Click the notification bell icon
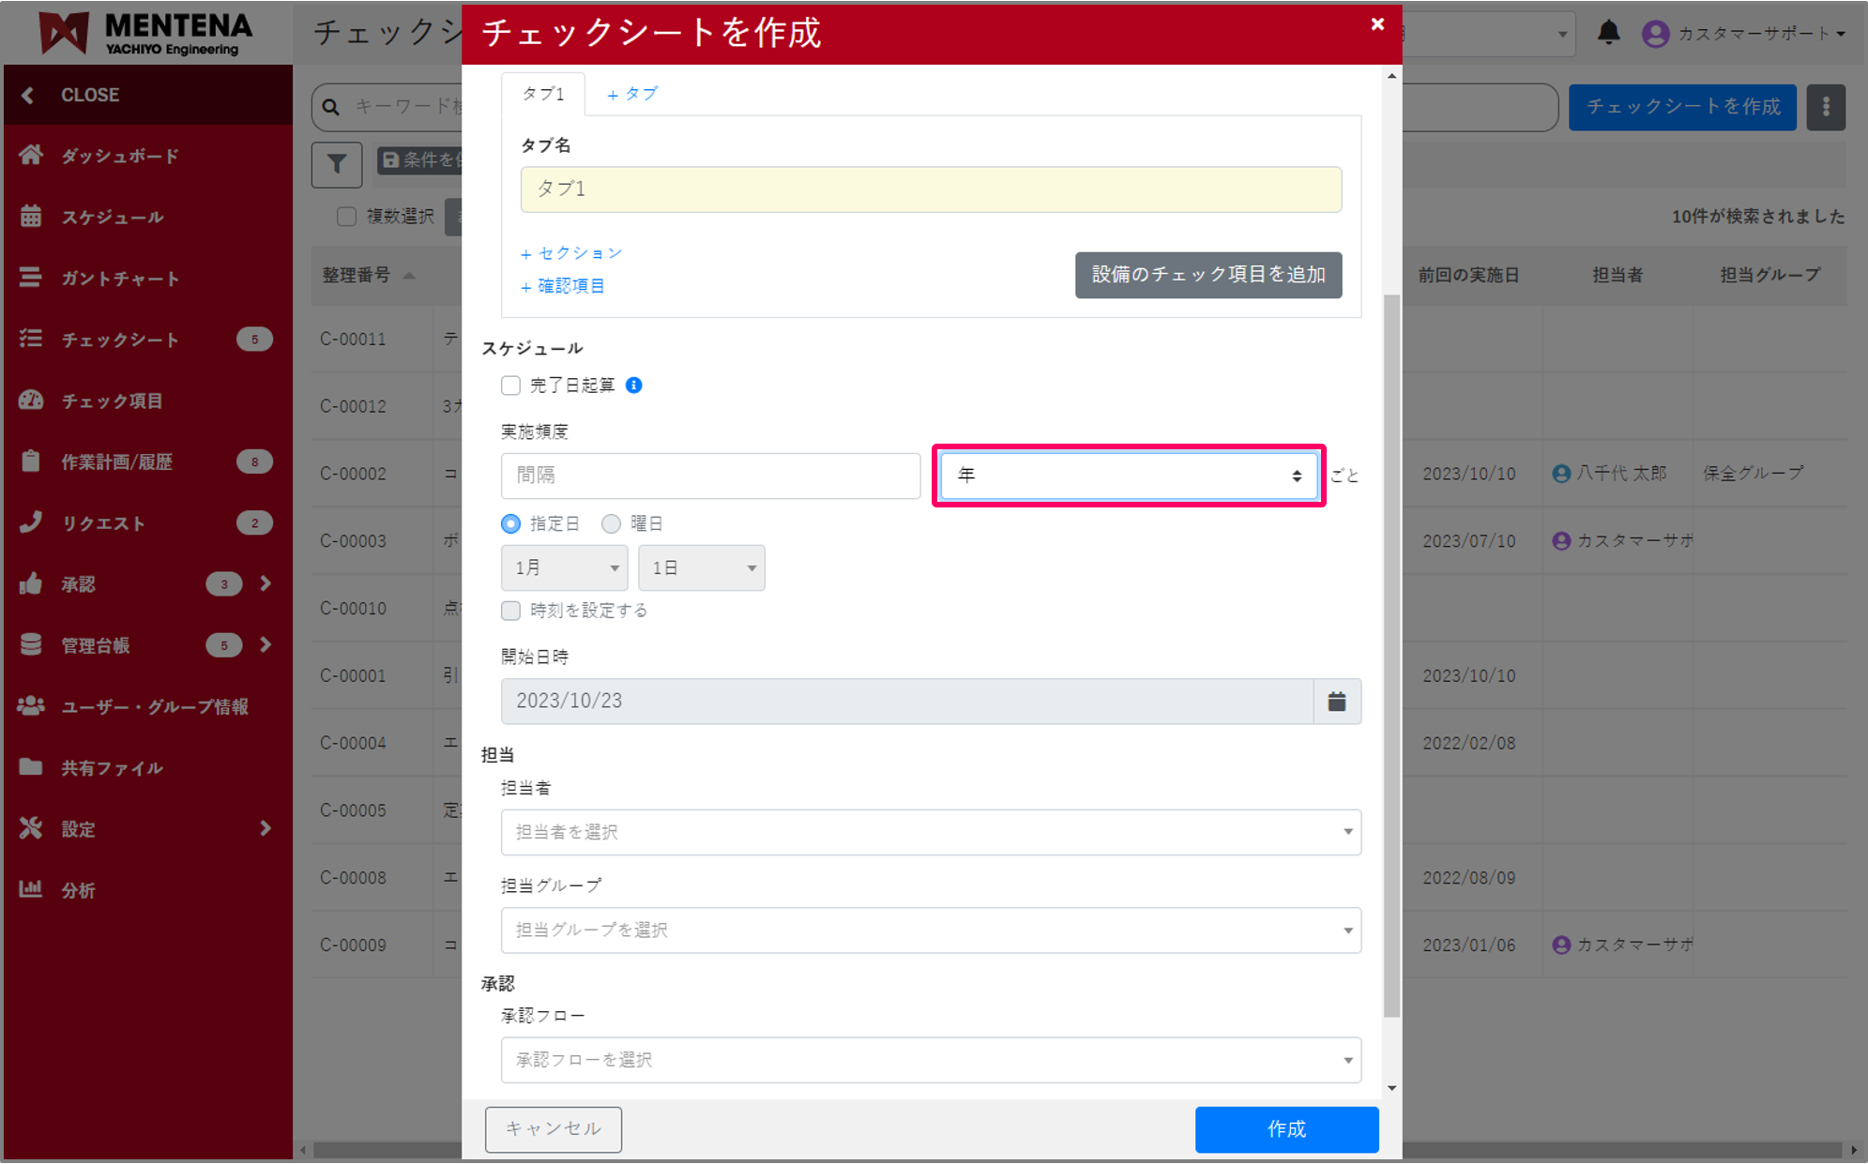This screenshot has width=1868, height=1164. click(x=1608, y=33)
